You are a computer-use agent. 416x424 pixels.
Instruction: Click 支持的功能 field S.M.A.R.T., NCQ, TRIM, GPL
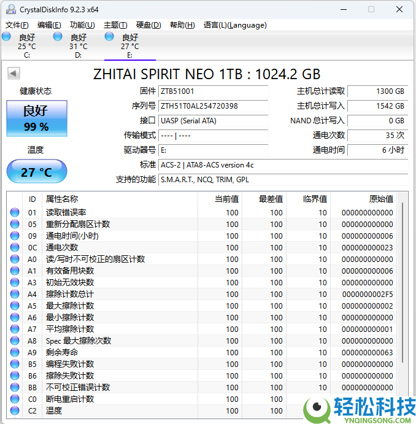(283, 180)
